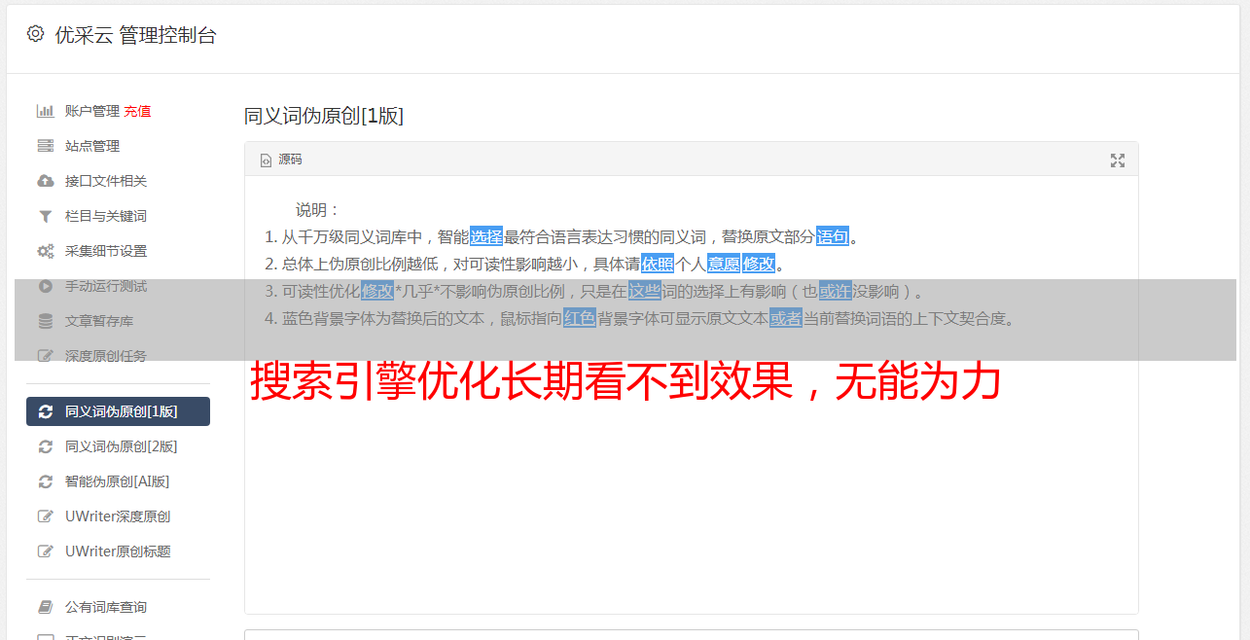
Task: Click the gears icon beside 采集细节设置
Action: pos(45,251)
